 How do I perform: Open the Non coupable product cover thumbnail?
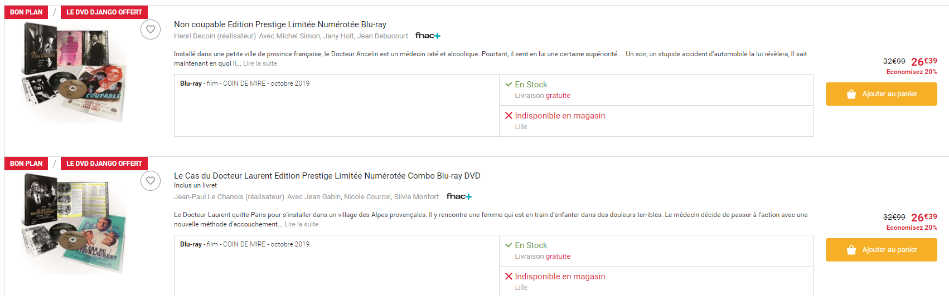tap(74, 72)
